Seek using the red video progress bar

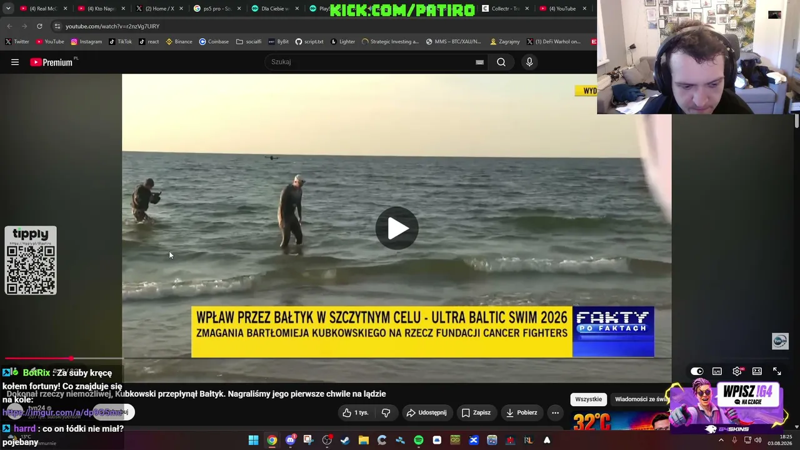37,358
